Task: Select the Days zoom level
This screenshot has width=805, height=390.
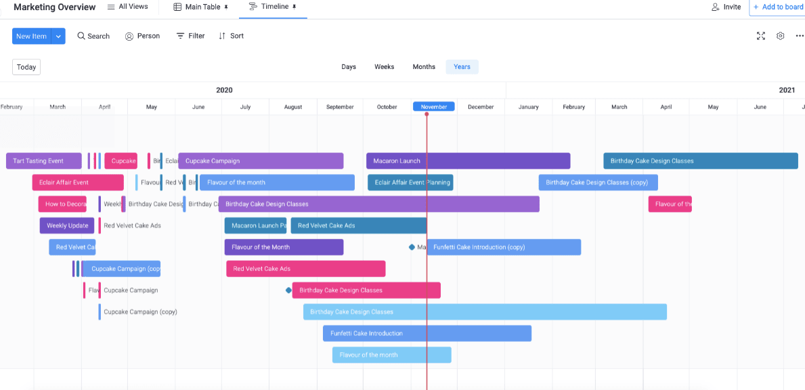Action: [x=349, y=67]
